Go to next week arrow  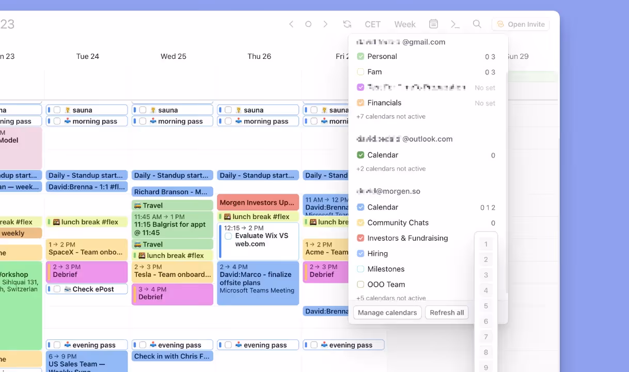click(325, 24)
